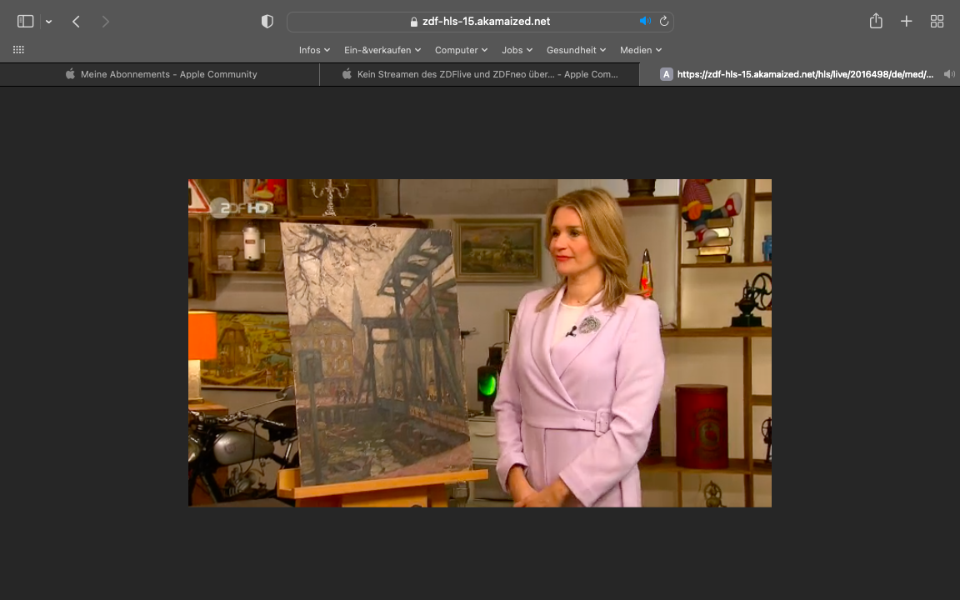Open the favorites grid icon
The height and width of the screenshot is (600, 960).
coord(18,50)
